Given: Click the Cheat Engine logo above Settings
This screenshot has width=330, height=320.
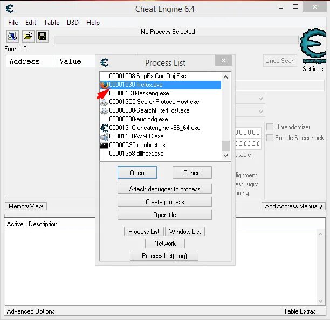Looking at the screenshot, I should 313,46.
